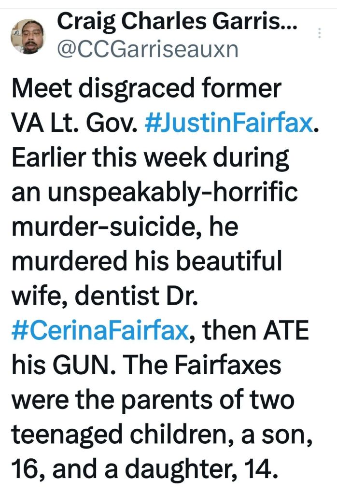Click the "VA Lt. Gov." text
Screen dimensions: 337x494
pos(75,124)
